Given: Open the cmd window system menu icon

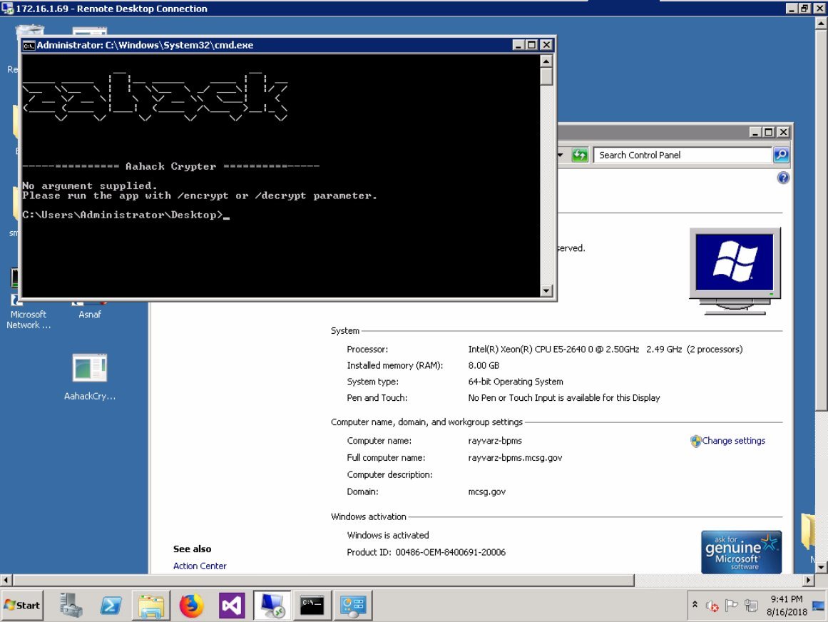Looking at the screenshot, I should (29, 45).
